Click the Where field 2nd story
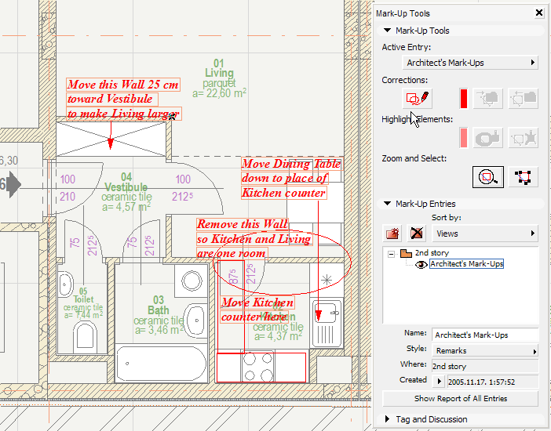This screenshot has width=551, height=431. pyautogui.click(x=485, y=366)
